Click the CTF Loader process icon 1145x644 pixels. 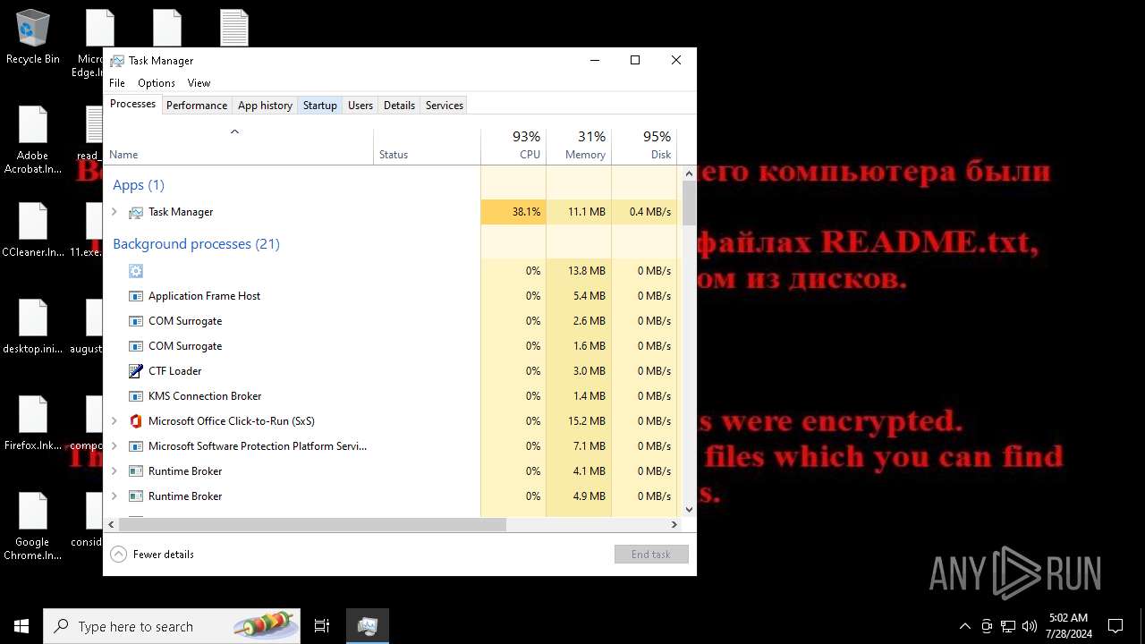136,371
